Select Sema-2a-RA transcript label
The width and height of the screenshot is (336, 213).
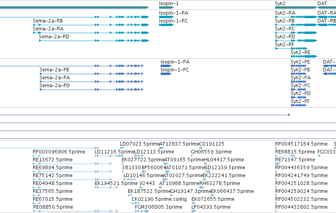point(48,29)
